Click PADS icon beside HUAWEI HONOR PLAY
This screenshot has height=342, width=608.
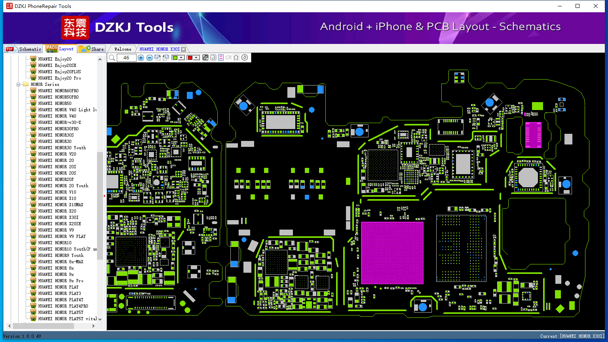(x=33, y=287)
